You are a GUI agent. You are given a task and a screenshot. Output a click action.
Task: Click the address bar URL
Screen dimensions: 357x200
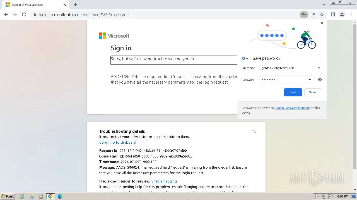click(x=85, y=15)
